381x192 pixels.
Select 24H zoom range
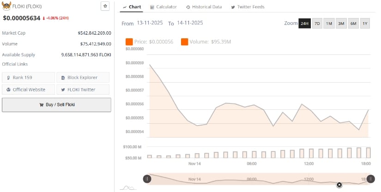(x=304, y=23)
